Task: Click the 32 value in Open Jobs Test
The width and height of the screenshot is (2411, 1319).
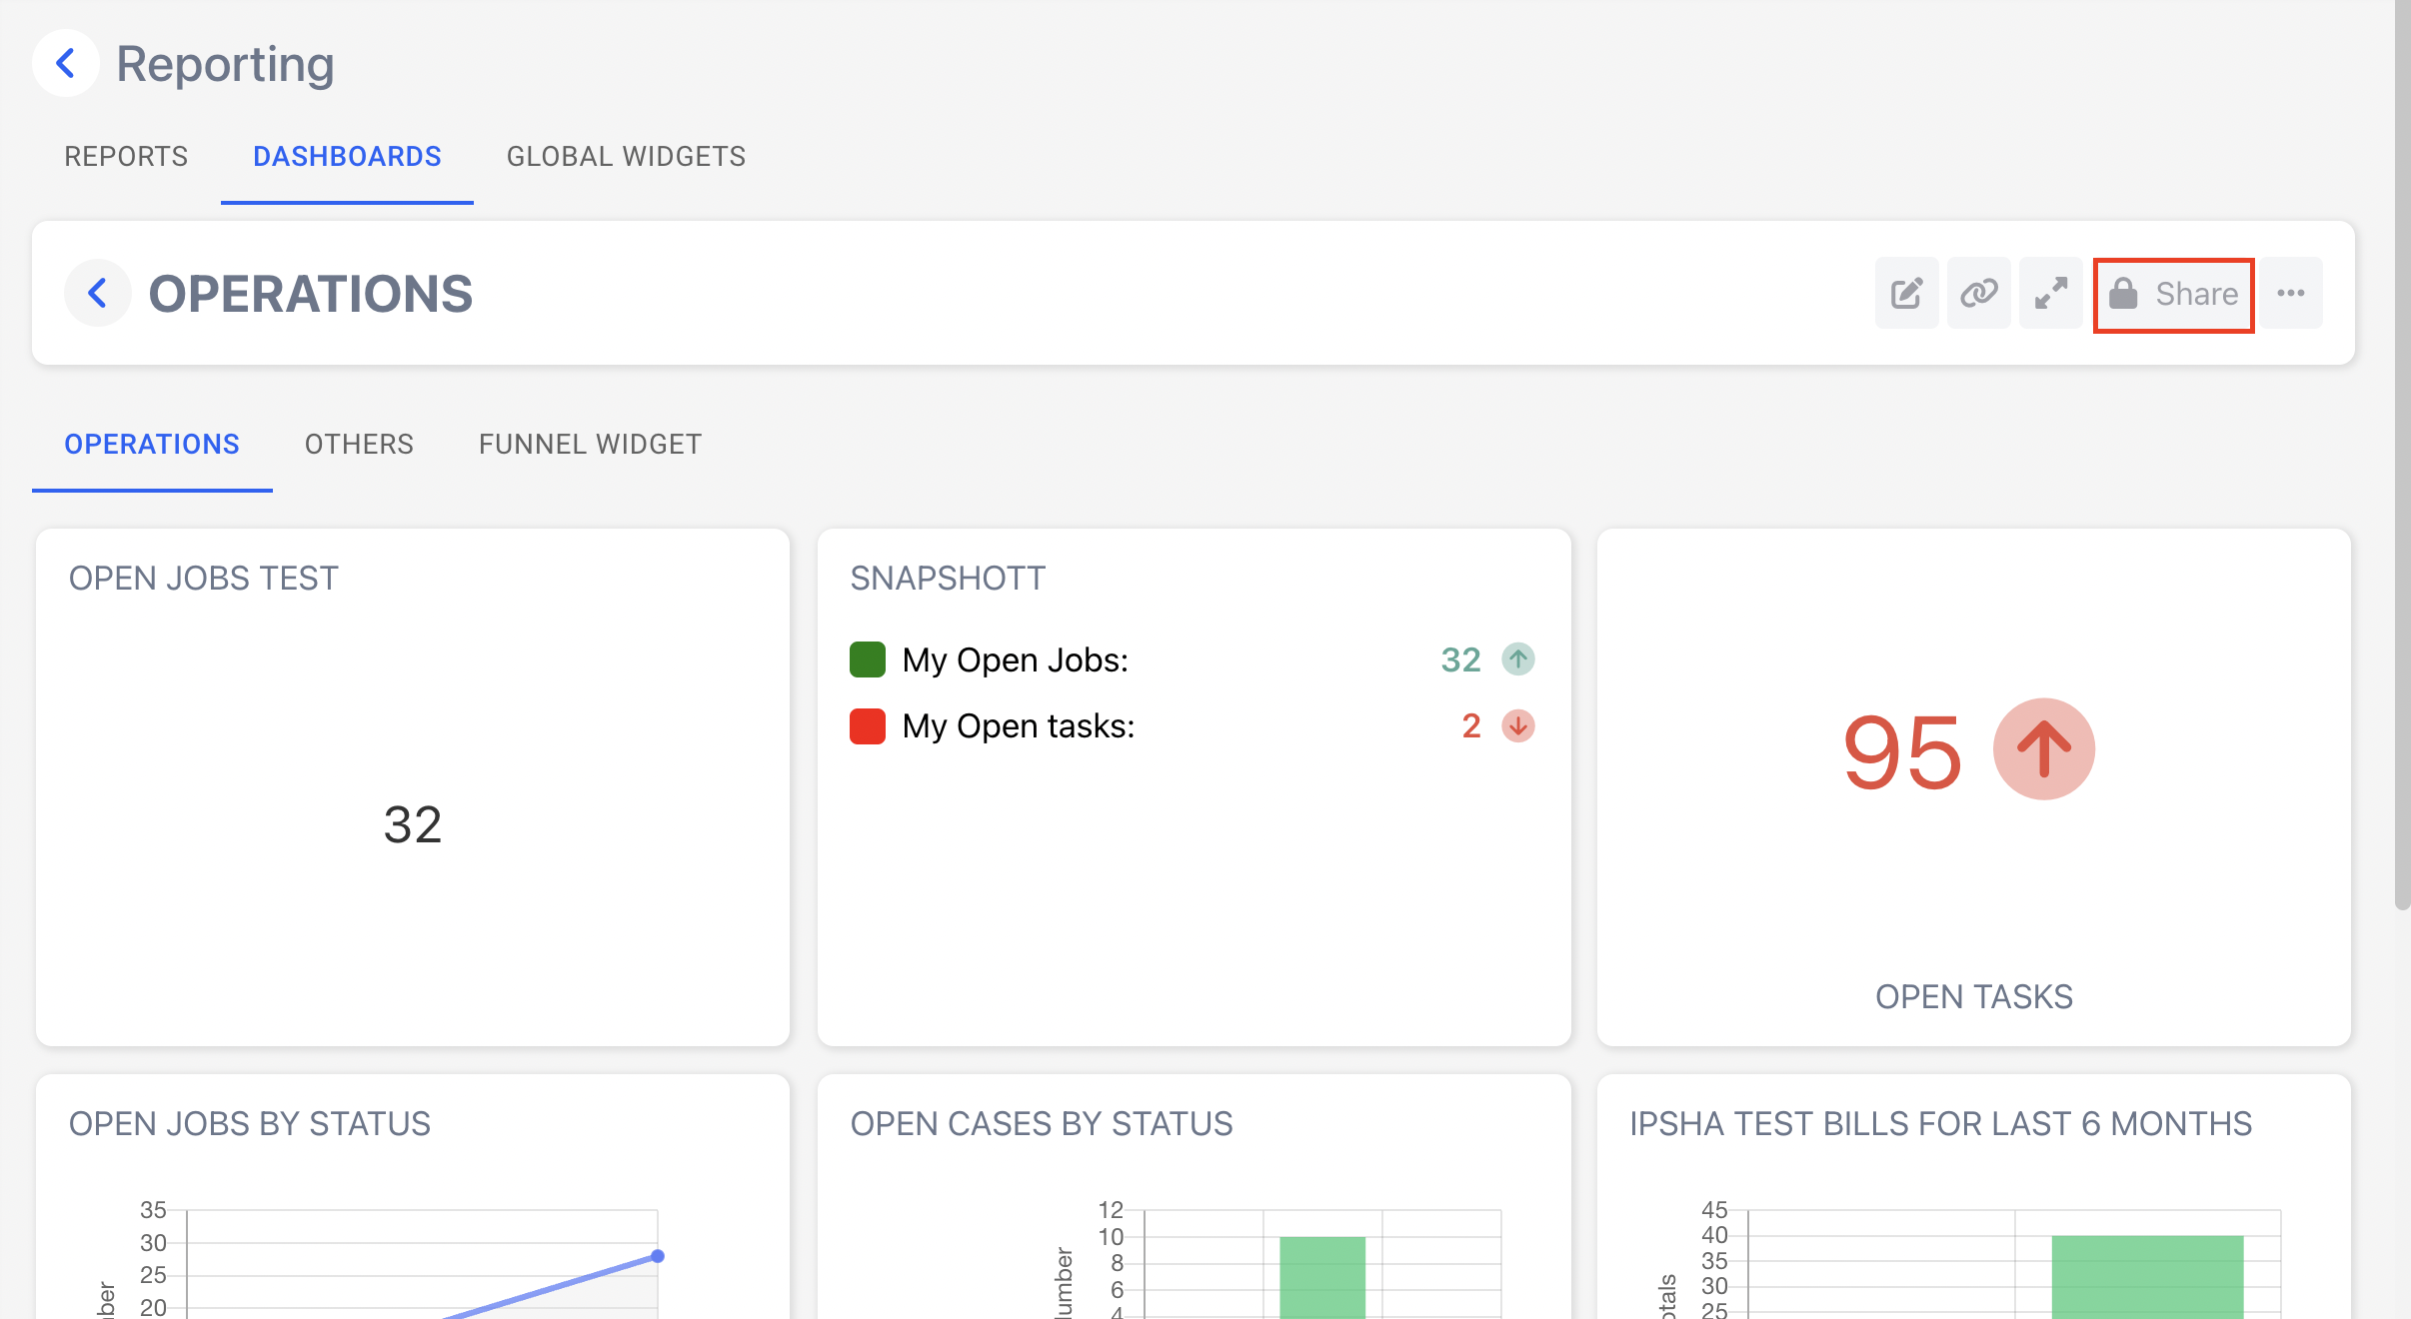Action: [412, 825]
